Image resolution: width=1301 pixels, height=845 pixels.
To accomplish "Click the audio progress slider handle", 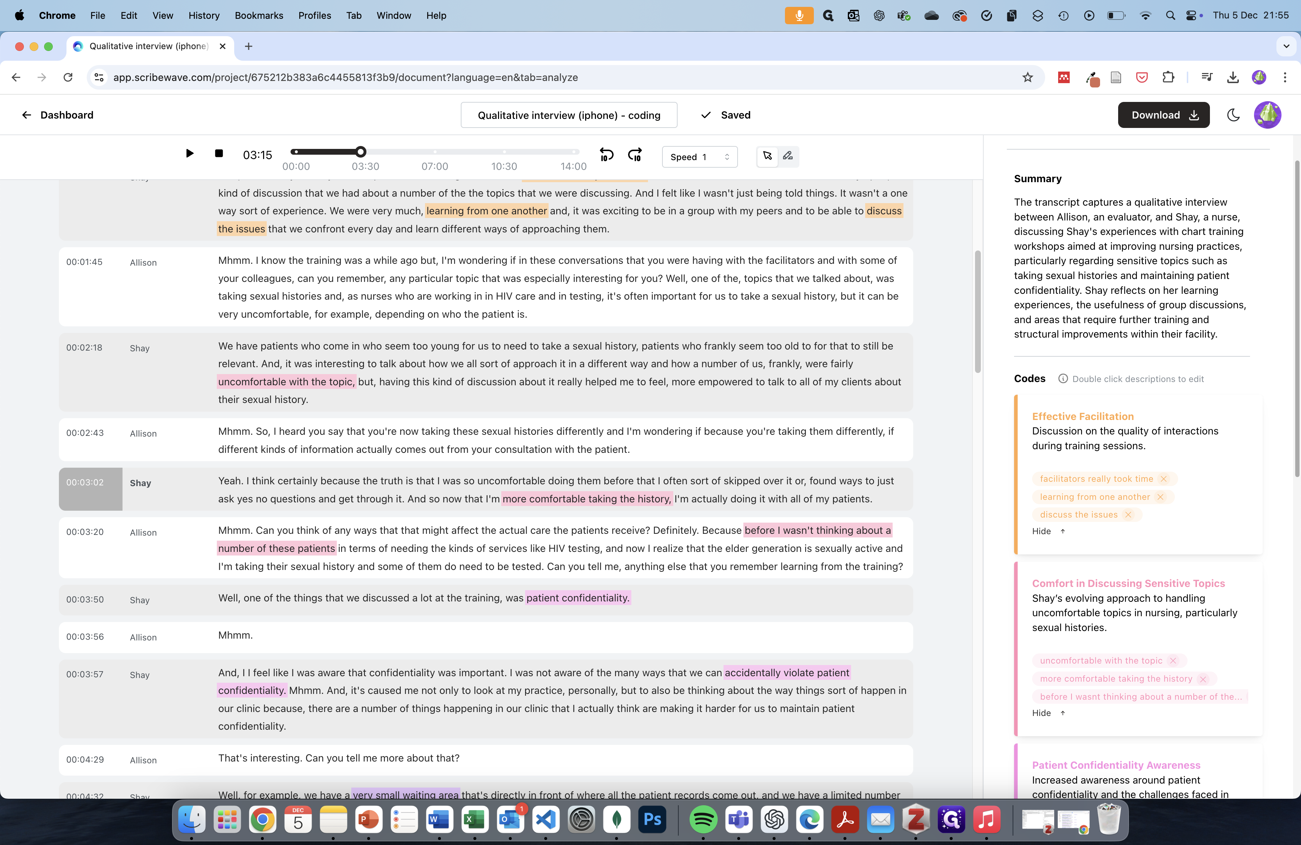I will 360,151.
